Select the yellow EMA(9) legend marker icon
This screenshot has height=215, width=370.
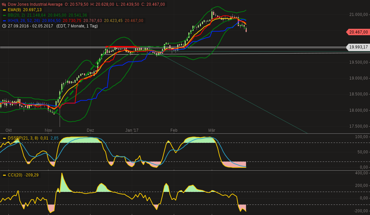4,10
